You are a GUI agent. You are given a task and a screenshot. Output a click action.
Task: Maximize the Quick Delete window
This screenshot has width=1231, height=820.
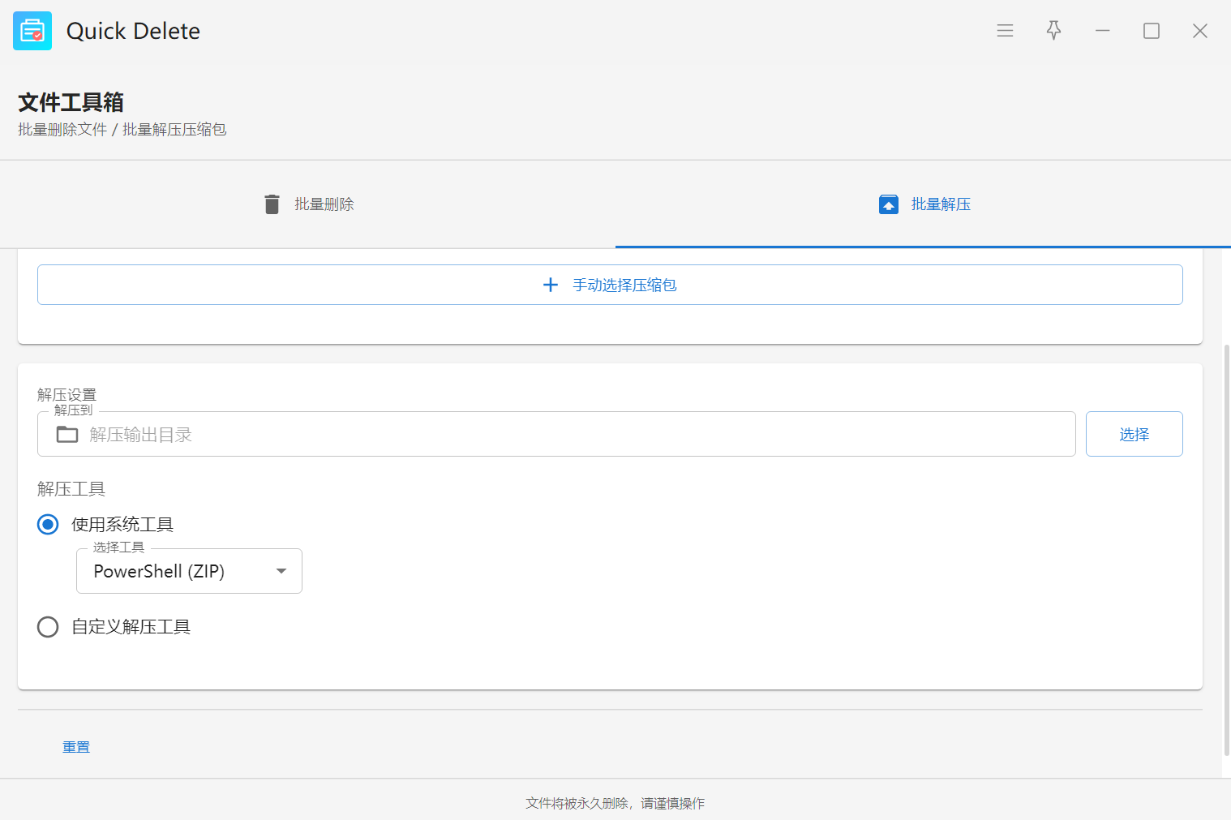point(1151,31)
